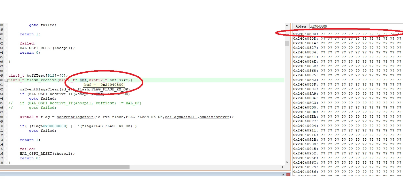
Task: Select memory row 0x24040827
Action: (347, 48)
